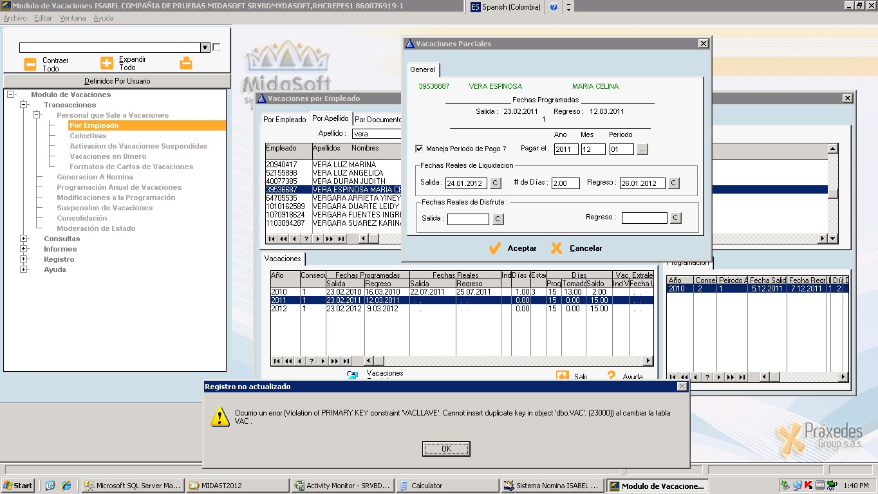Uncheck Maneja Periodo de Pago checkbox
The width and height of the screenshot is (878, 494).
point(420,149)
